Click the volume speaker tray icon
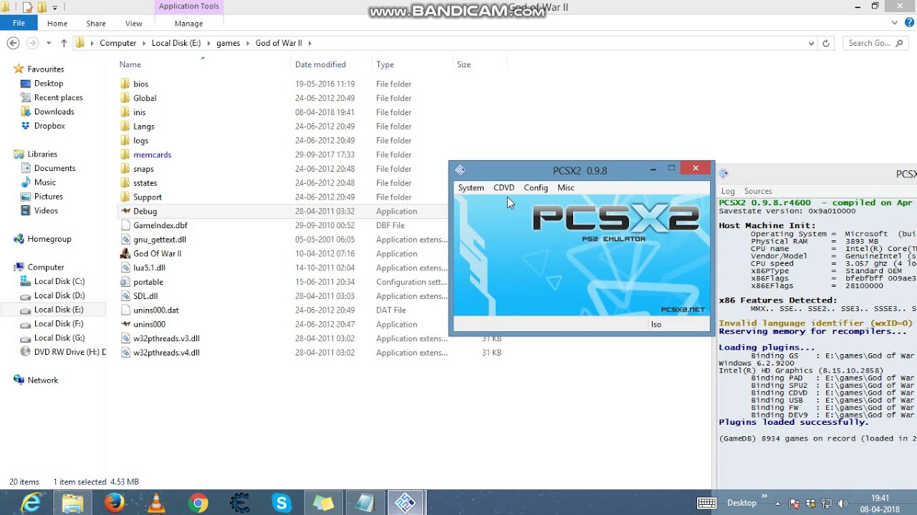 (842, 503)
